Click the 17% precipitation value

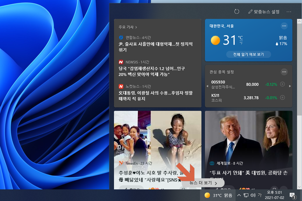point(281,44)
